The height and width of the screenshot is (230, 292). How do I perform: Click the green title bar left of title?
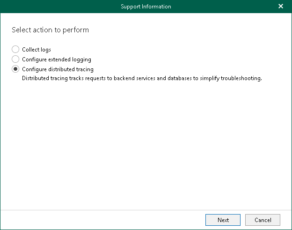point(59,7)
